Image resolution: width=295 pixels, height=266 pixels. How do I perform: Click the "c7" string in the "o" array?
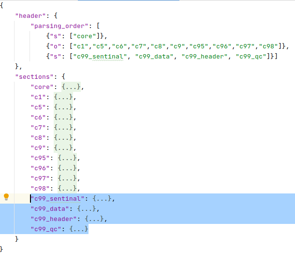click(x=139, y=46)
